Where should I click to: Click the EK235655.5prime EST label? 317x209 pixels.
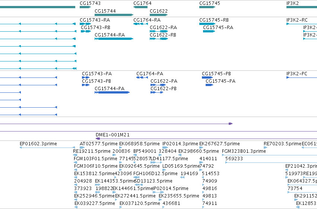[179, 196]
